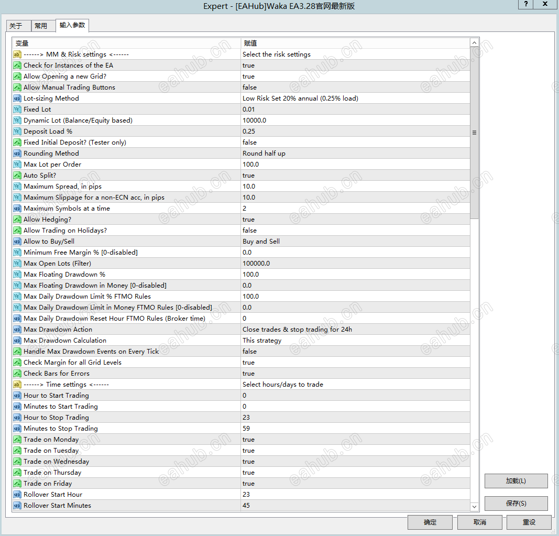
Task: Edit the Max Open Lots value 100000.0
Action: point(355,263)
